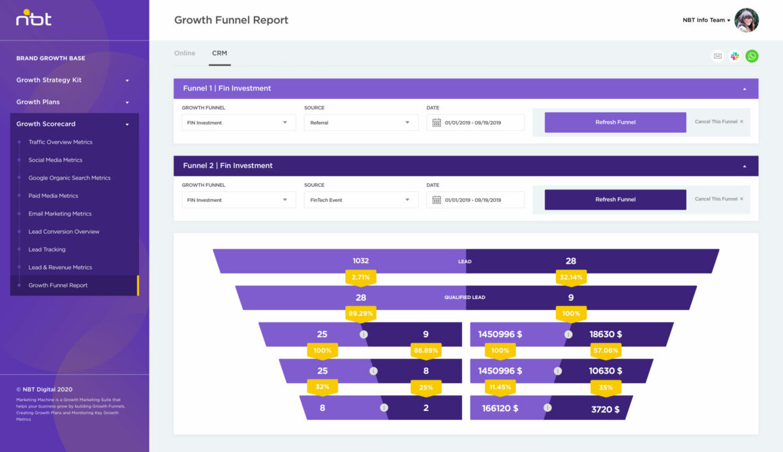Open the NBT Info Team account dropdown

(704, 20)
